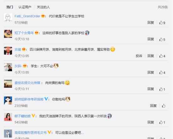Click 回复 on the 今天13:10 comment
This screenshot has width=173, height=139.
tap(151, 39)
